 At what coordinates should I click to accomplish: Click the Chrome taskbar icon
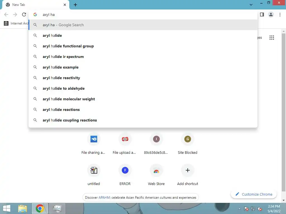point(40,208)
